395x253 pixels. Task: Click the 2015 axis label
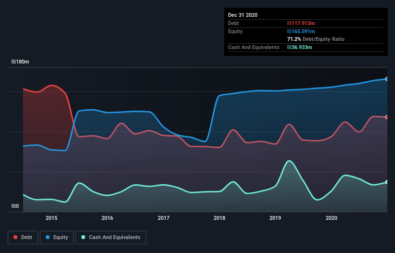point(51,218)
